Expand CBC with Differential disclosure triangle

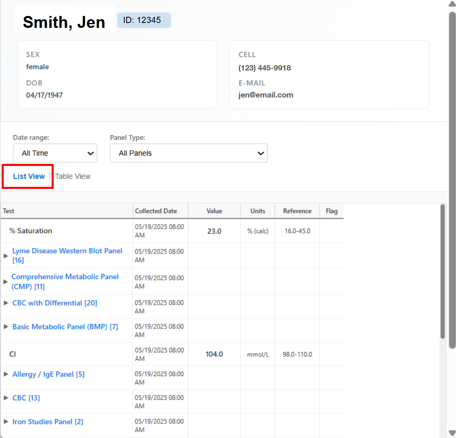click(6, 303)
